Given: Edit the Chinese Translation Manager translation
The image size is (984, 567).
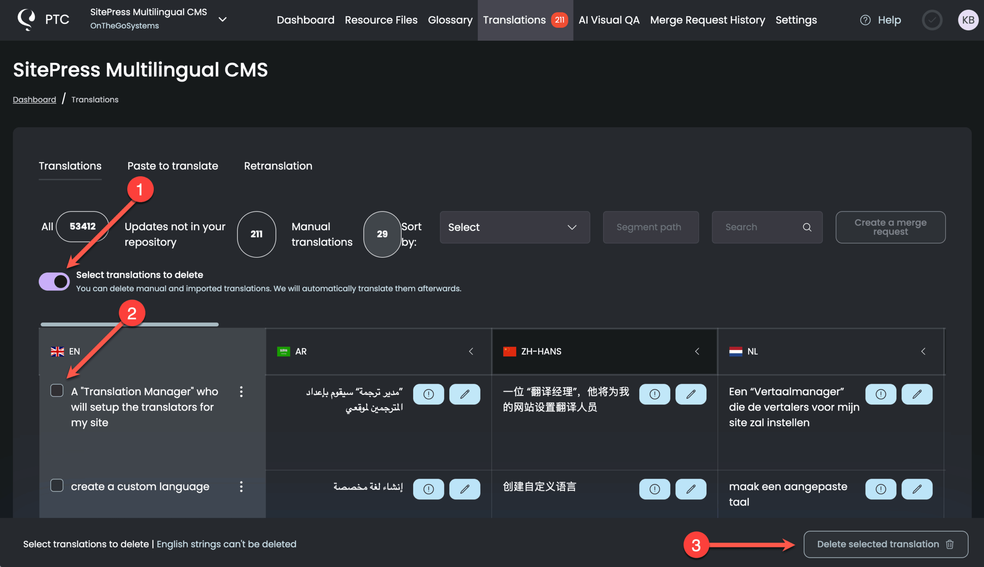Looking at the screenshot, I should [691, 394].
